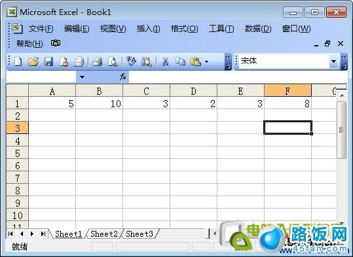
Task: Expand the Paste options dropdown arrow
Action: [206, 61]
